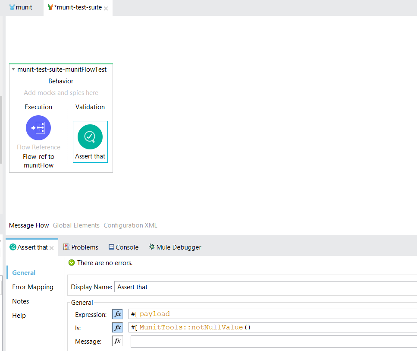
Task: Click the green no-errors checkmark icon
Action: [72, 262]
